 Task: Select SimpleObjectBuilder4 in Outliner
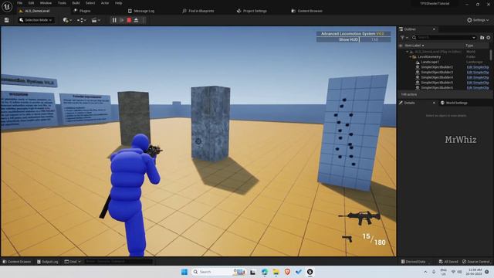click(437, 77)
